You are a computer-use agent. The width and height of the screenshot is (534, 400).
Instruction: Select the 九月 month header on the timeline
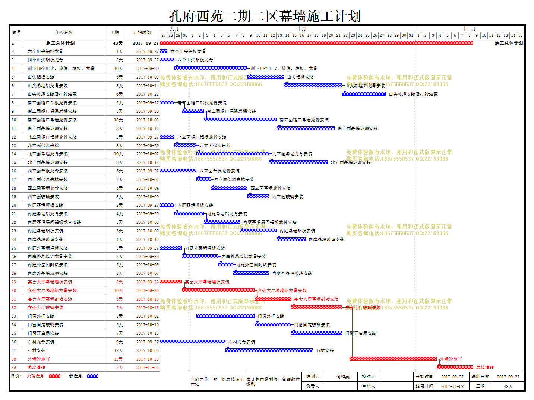click(174, 29)
